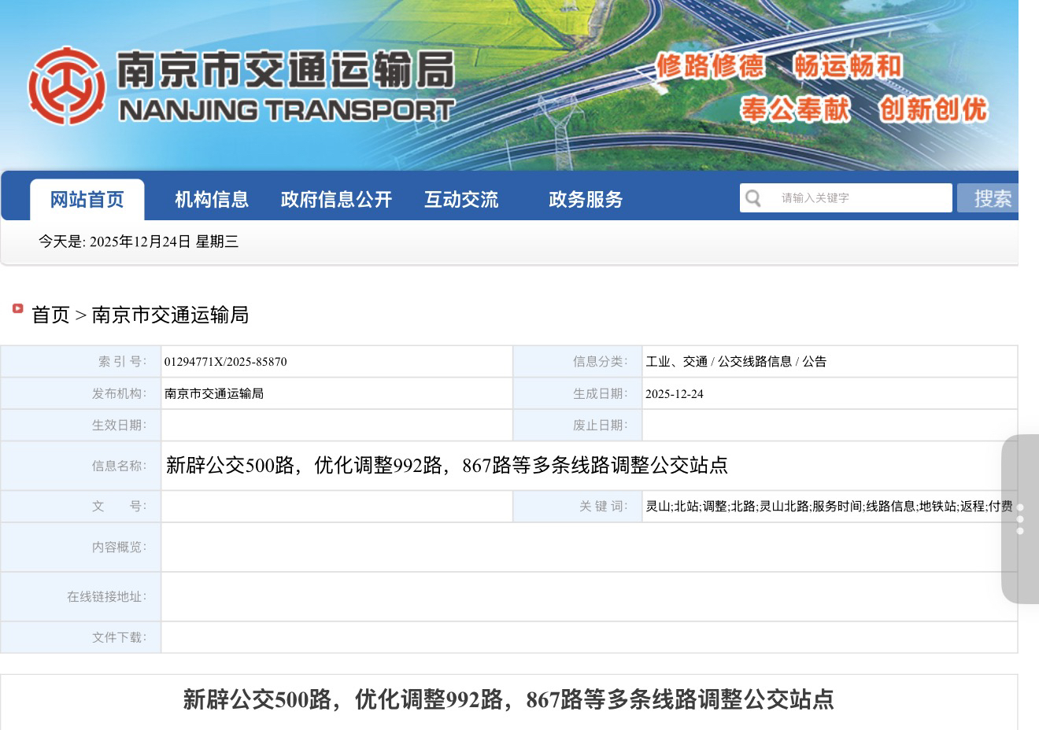
Task: Click the NANJING TRANSPORT header title
Action: [287, 110]
